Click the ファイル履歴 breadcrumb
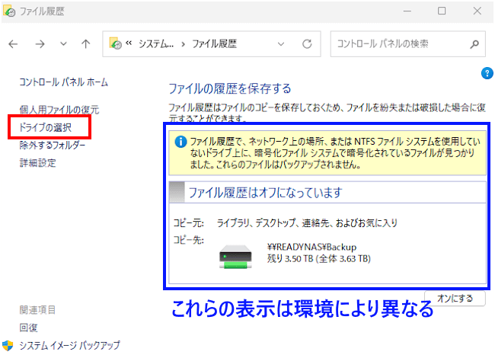495x355 pixels. coord(214,44)
